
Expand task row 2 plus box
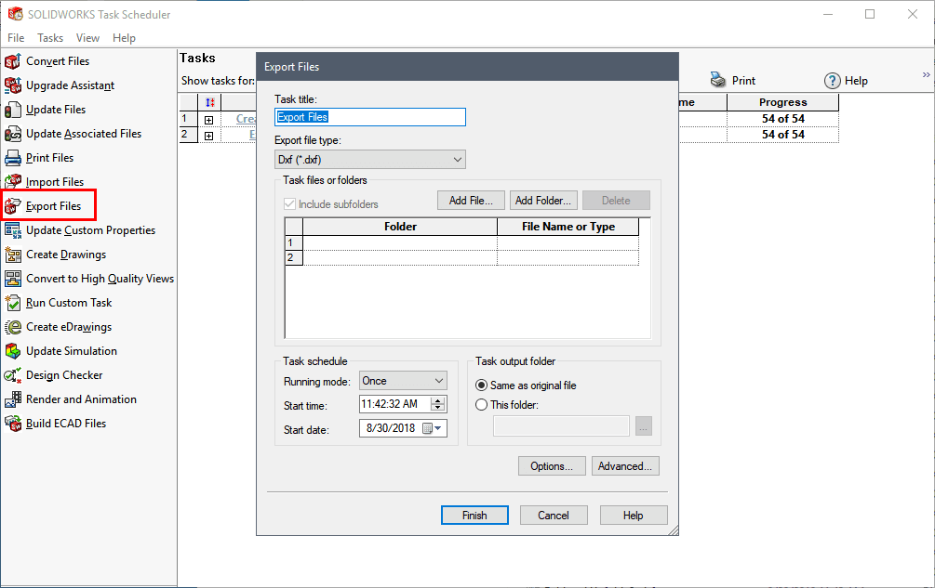(x=208, y=136)
